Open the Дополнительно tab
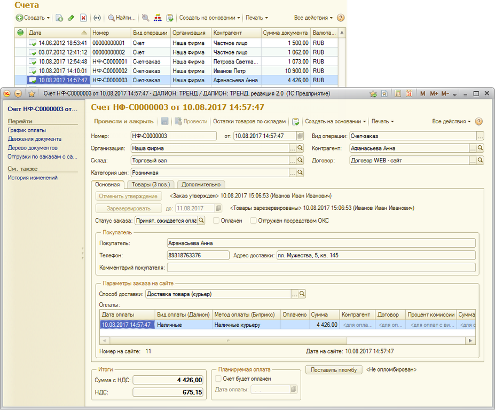Image resolution: width=495 pixels, height=410 pixels. (201, 184)
